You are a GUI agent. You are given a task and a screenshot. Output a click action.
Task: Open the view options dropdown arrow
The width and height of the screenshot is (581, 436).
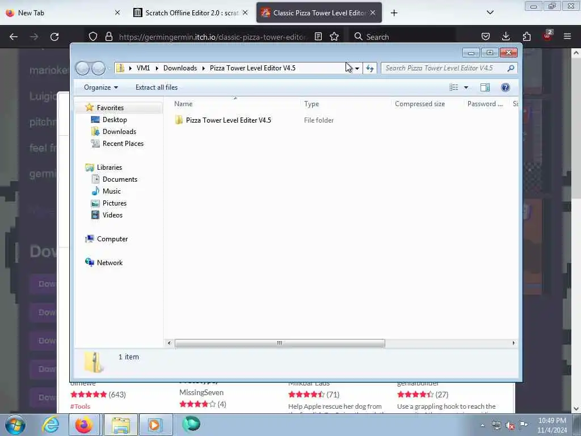(466, 87)
